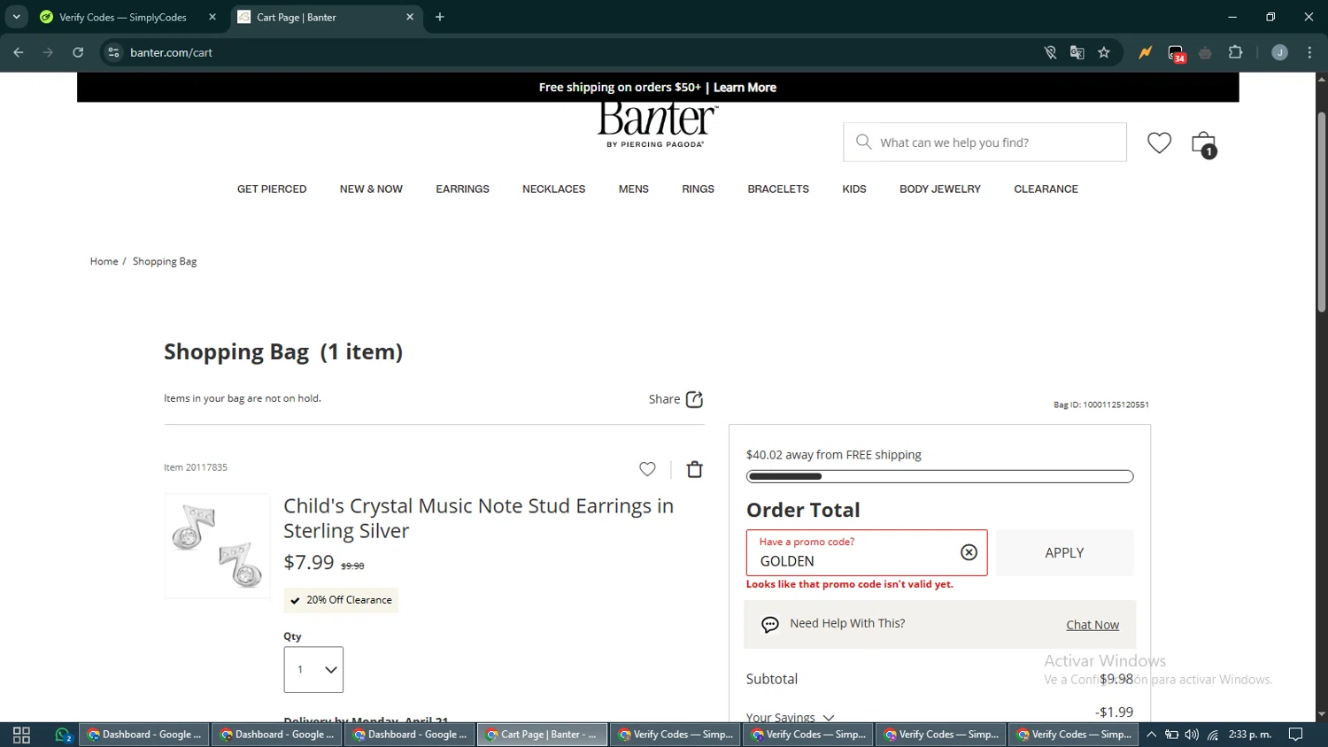Open the CLEARANCE menu

[x=1046, y=189]
